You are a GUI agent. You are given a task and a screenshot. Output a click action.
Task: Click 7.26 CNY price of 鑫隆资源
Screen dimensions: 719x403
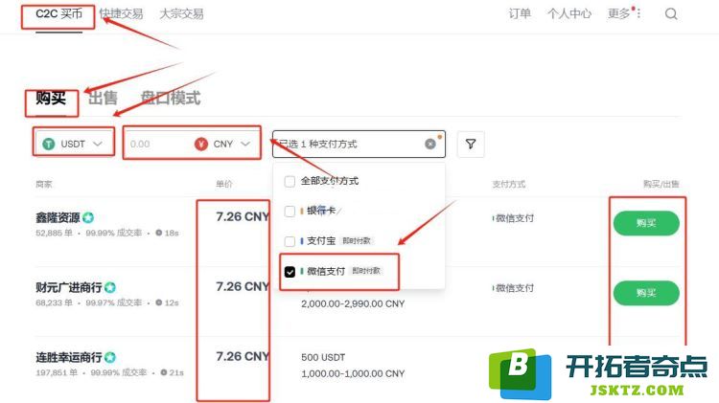coord(243,216)
